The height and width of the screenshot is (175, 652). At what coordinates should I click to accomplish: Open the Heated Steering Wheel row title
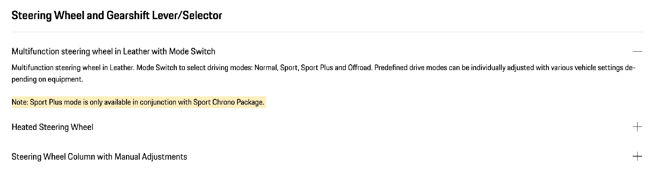tap(53, 127)
